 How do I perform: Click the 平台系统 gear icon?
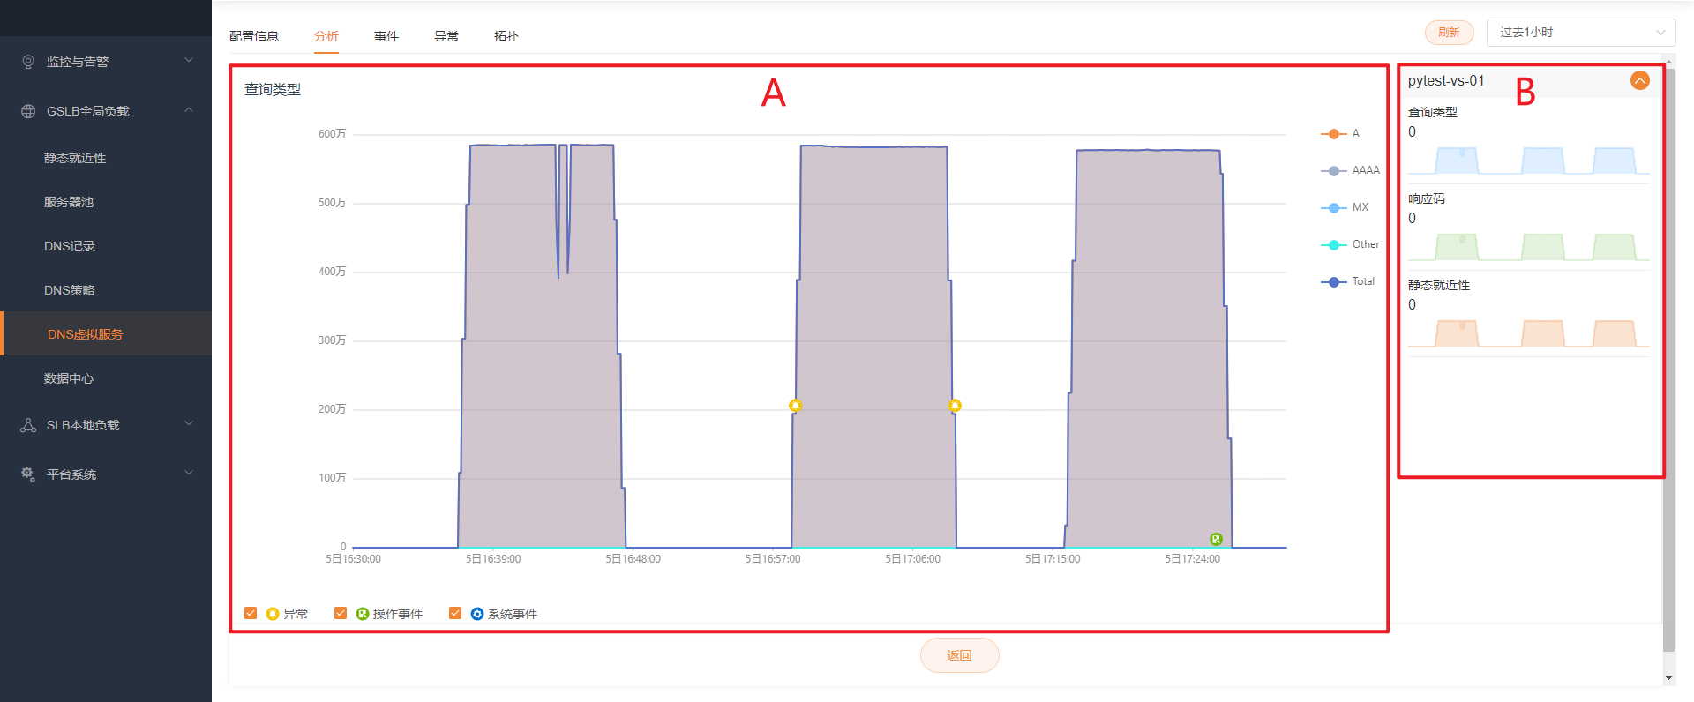pyautogui.click(x=28, y=474)
